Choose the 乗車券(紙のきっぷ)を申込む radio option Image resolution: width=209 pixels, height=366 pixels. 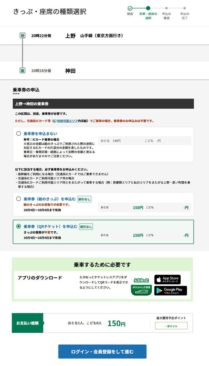(x=19, y=199)
